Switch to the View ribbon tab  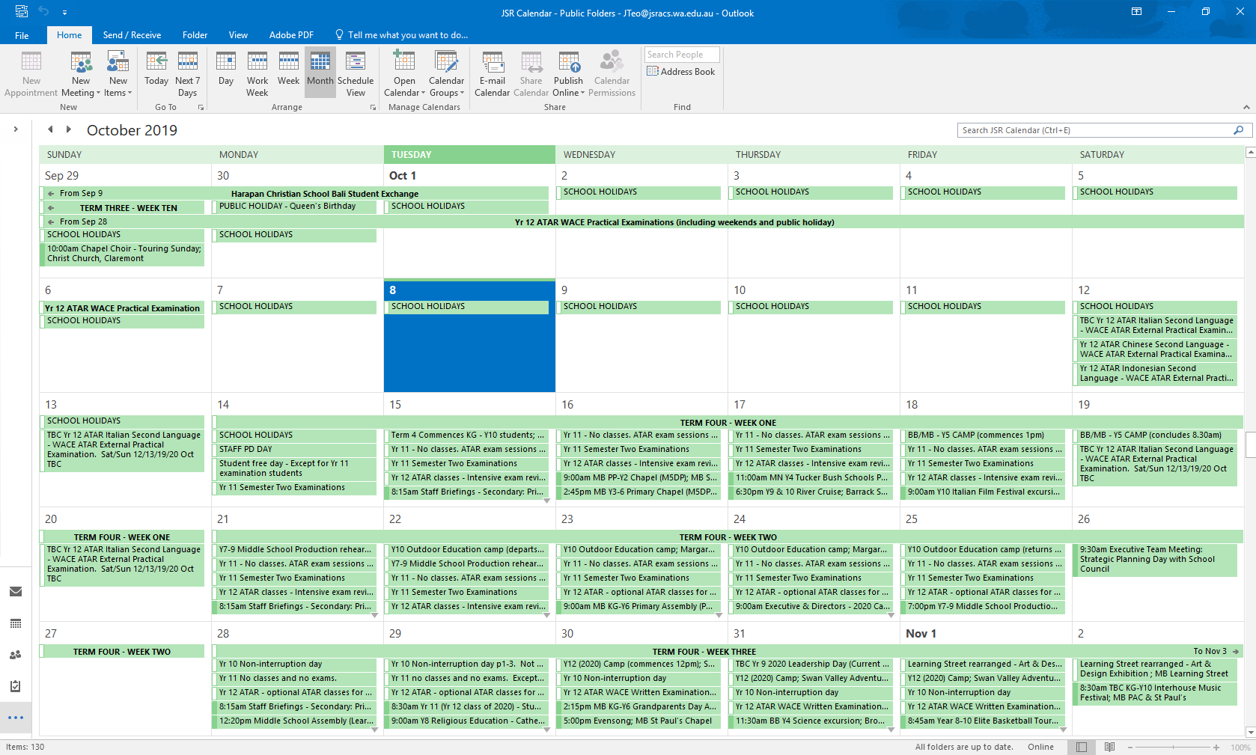(238, 34)
